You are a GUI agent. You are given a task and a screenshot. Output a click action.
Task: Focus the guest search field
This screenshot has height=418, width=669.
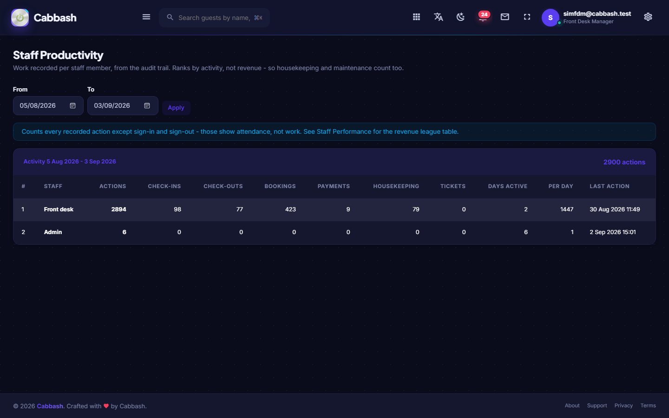(214, 18)
